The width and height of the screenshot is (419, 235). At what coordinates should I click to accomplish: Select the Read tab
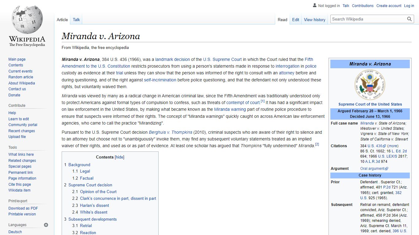click(283, 20)
